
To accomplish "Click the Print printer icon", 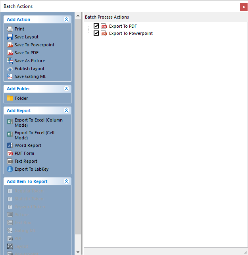I will [x=10, y=29].
